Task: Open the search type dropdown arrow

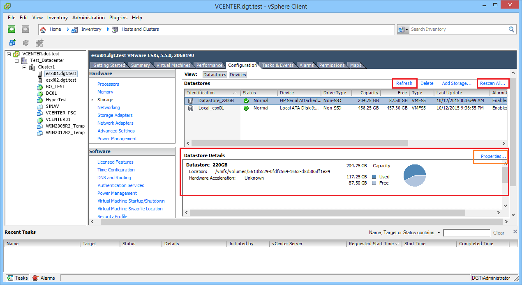Action: (x=407, y=30)
